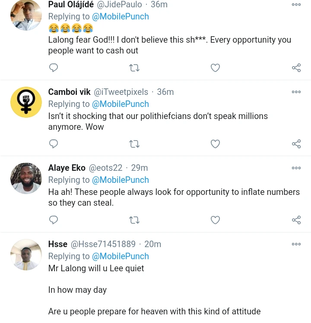Open more options on Paul Olájídé's tweet
311x323 pixels.
point(296,5)
